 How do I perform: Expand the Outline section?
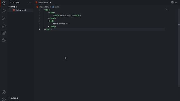[14, 98]
